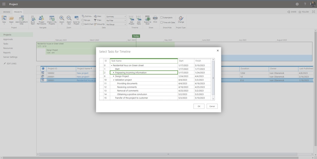Collapse the Validation project task
Screen dimensions: 317x159
coord(113,80)
